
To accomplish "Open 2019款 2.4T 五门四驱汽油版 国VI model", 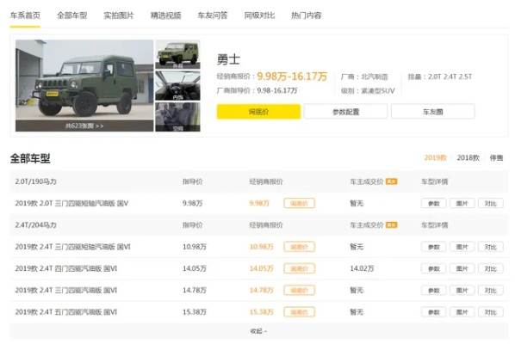I will [66, 311].
